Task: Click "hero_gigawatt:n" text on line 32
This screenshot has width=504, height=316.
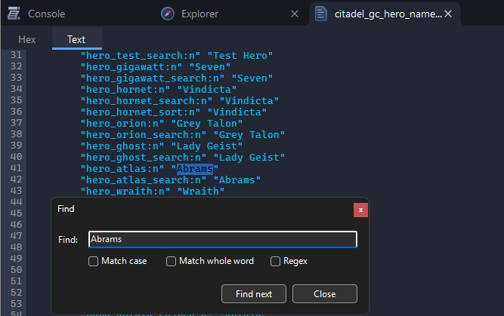Action: coord(131,67)
